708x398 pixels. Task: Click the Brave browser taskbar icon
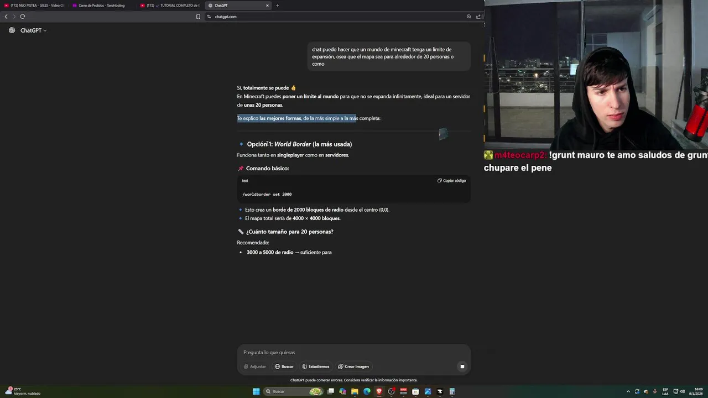tap(379, 391)
